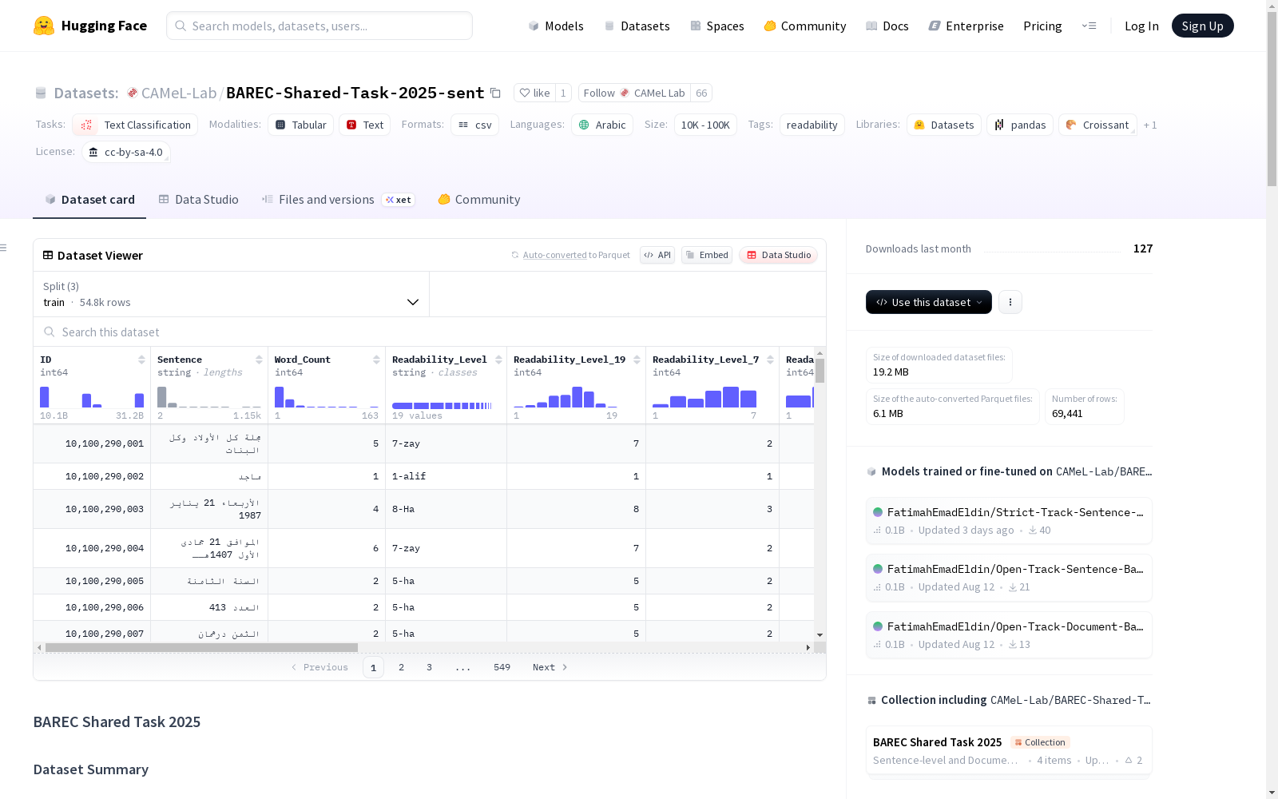Switch to the Data Studio tab
Image resolution: width=1278 pixels, height=799 pixels.
pyautogui.click(x=198, y=200)
